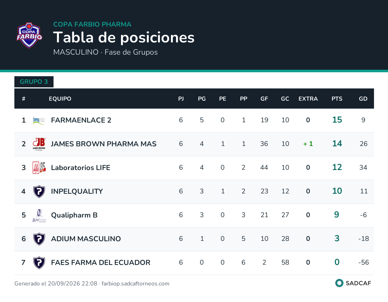
Task: Click the farbiop.sadcaftorneos.com footer link
Action: click(135, 284)
